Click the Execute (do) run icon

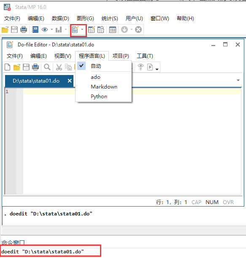[x=150, y=67]
